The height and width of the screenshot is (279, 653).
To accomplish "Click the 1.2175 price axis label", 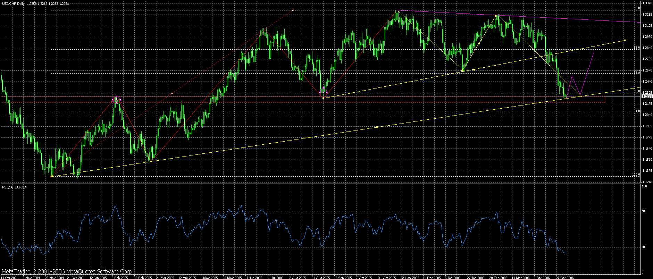I will [647, 104].
